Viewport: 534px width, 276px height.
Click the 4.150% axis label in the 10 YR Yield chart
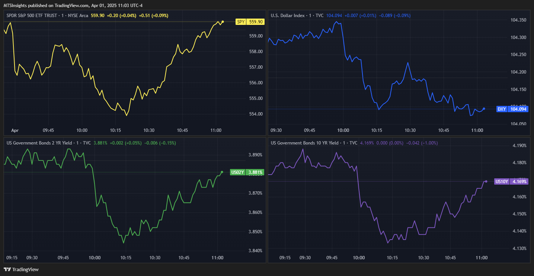[519, 214]
